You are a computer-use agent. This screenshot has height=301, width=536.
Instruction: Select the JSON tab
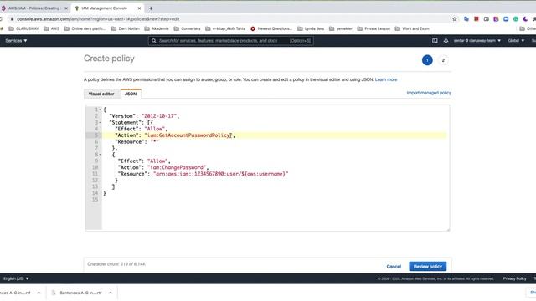click(131, 94)
